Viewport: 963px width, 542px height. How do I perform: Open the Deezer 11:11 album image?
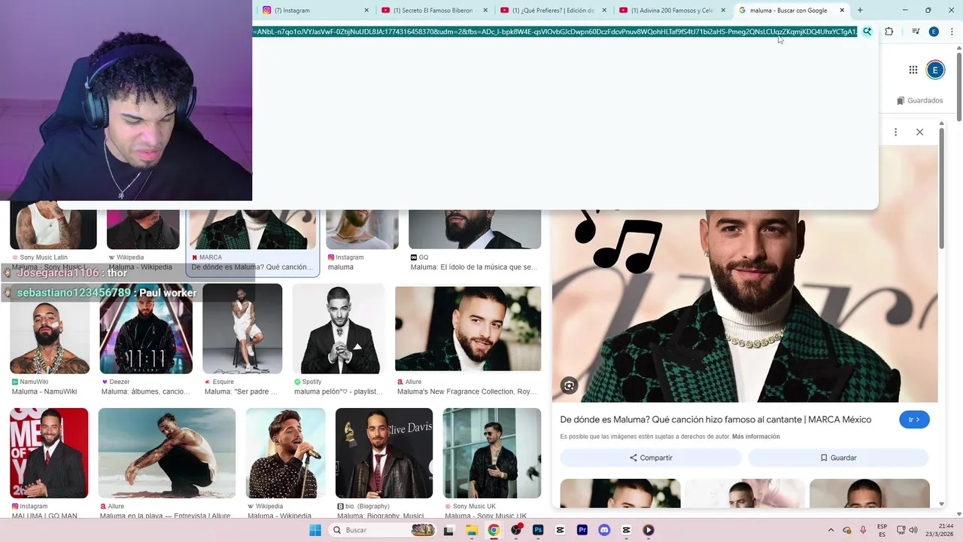[146, 329]
